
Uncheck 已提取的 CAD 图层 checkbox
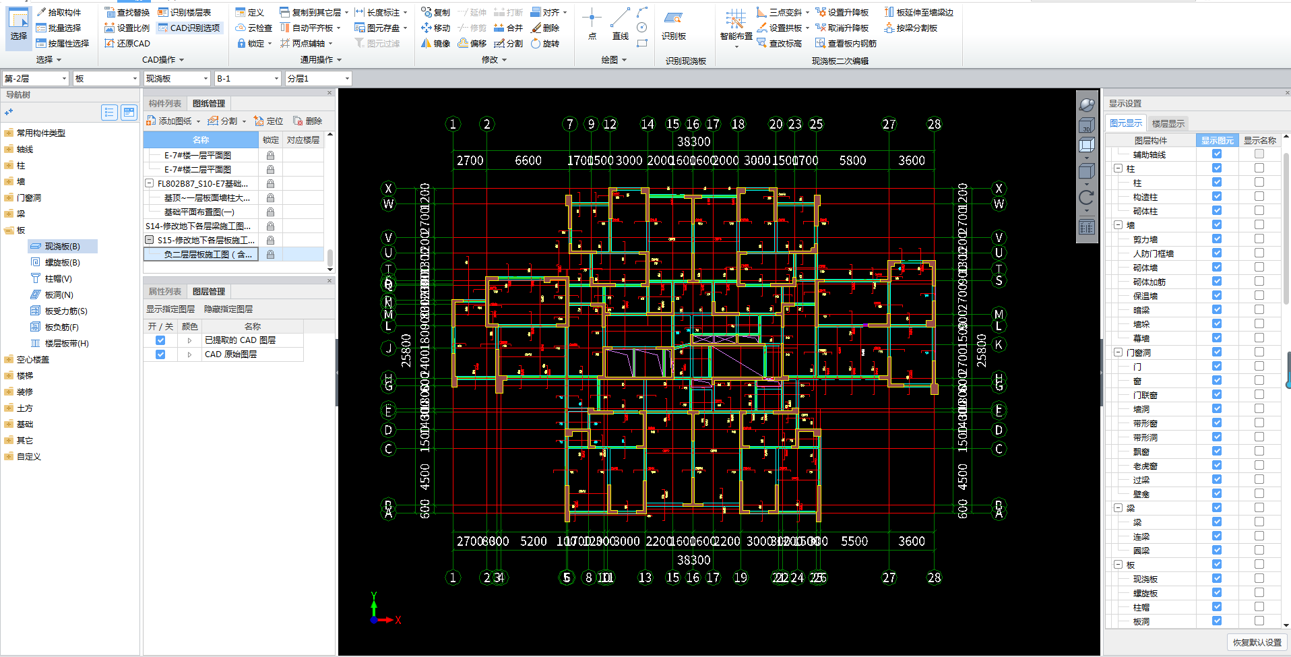[160, 340]
